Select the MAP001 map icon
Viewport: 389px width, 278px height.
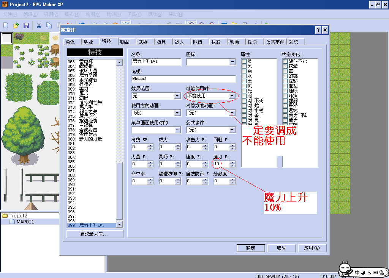[12, 222]
